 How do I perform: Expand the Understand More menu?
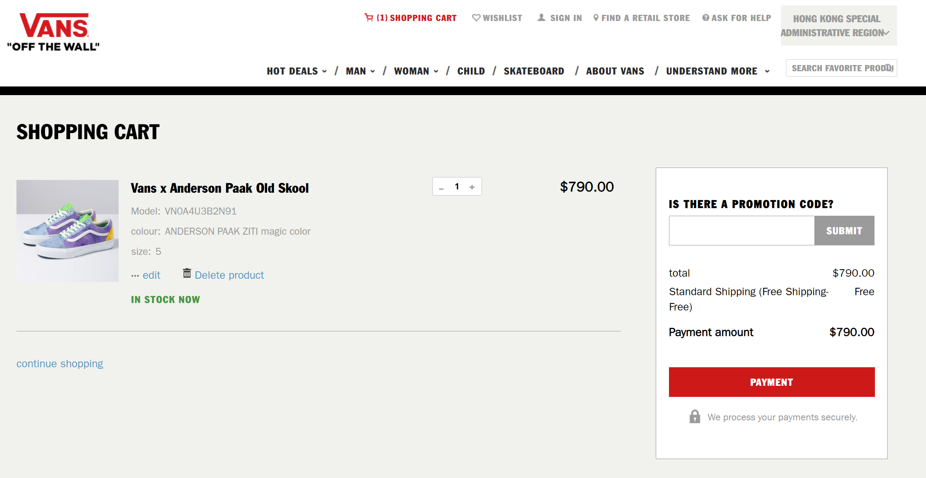click(x=718, y=71)
